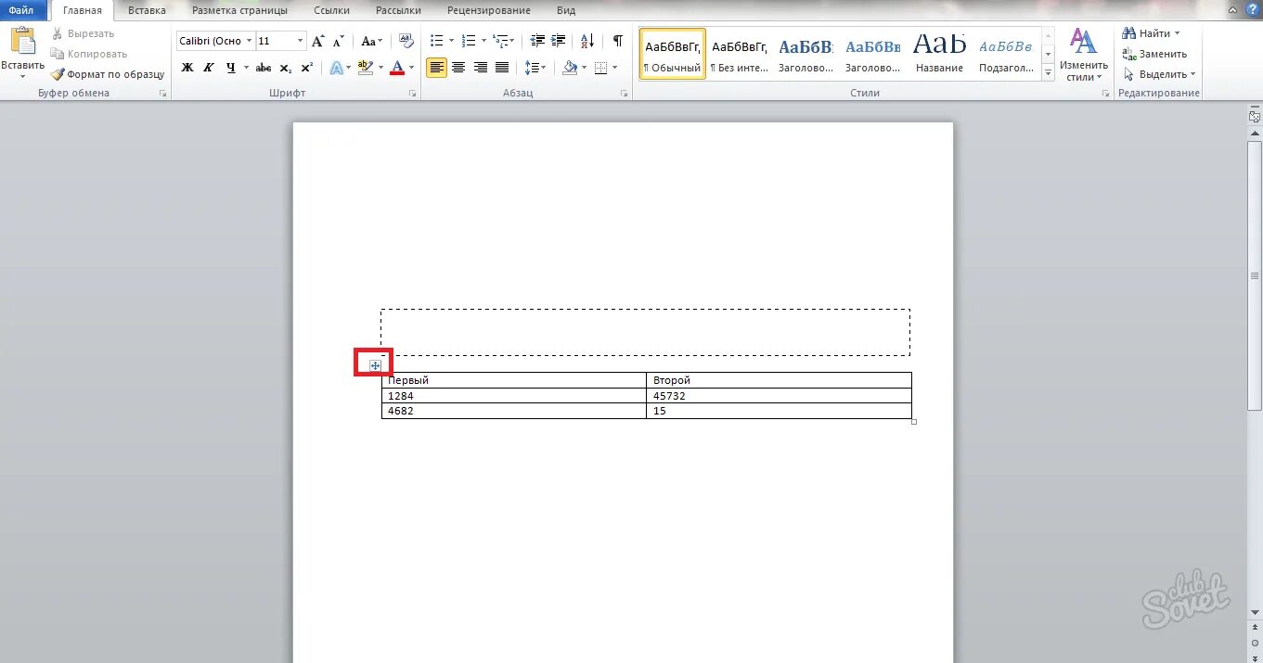Switch to the Вставка tab

(147, 10)
